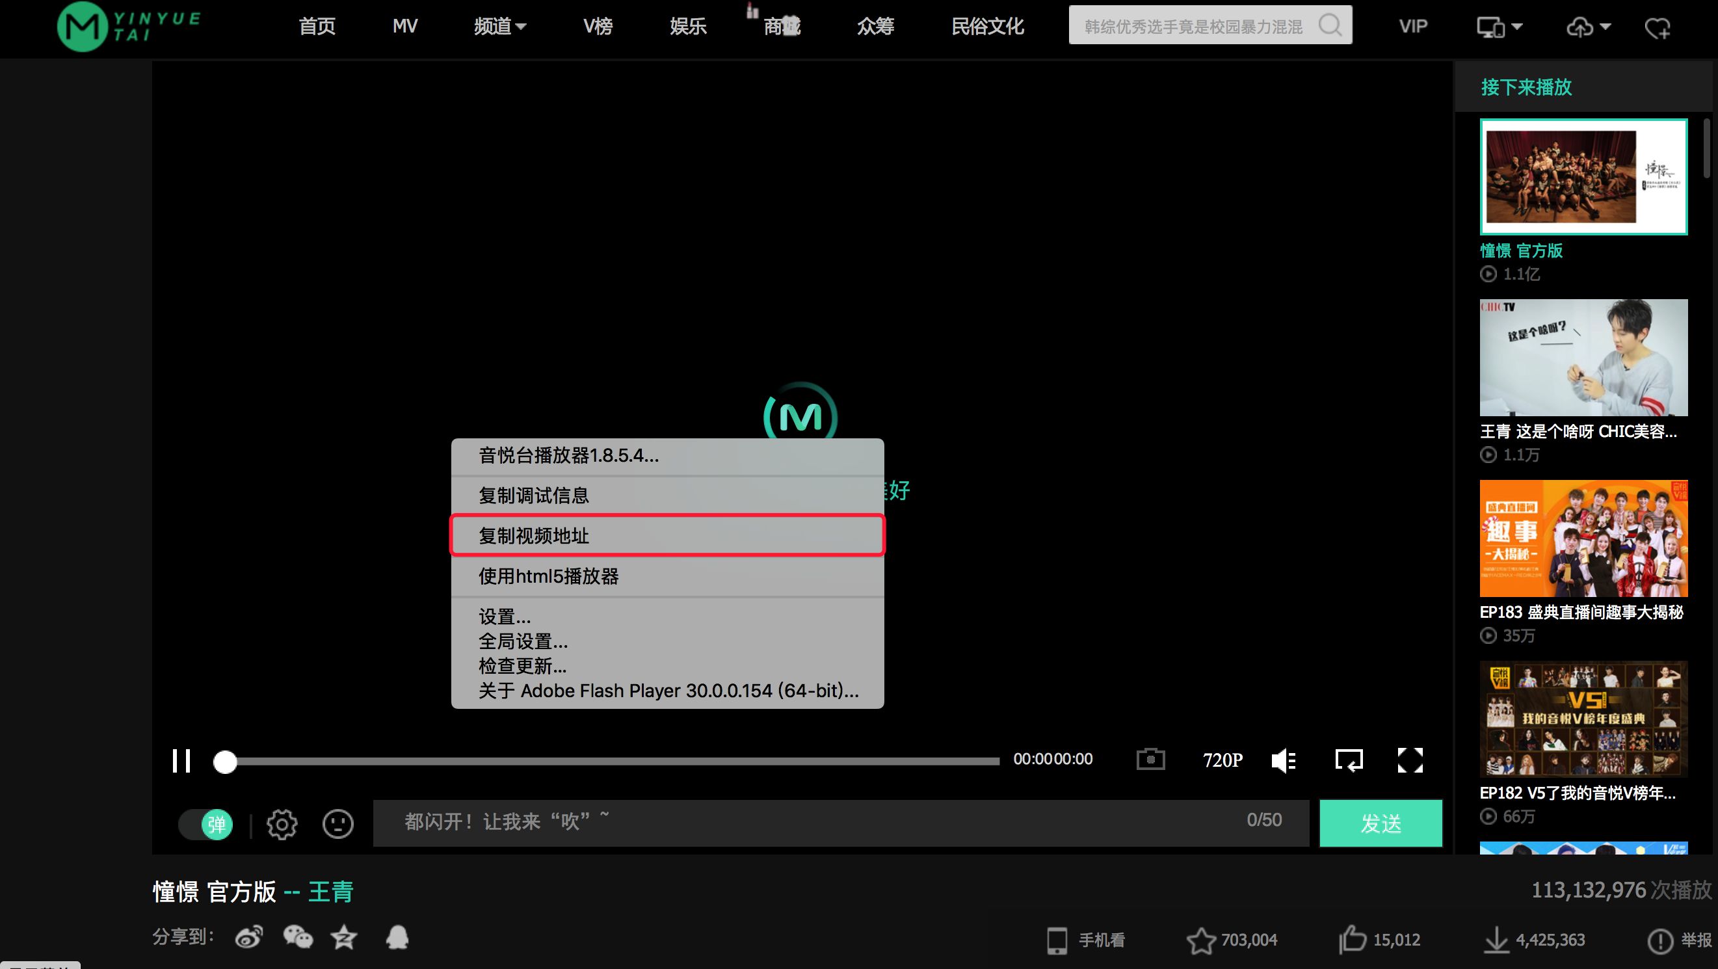The height and width of the screenshot is (969, 1718).
Task: Open the VIP page link
Action: pyautogui.click(x=1413, y=27)
